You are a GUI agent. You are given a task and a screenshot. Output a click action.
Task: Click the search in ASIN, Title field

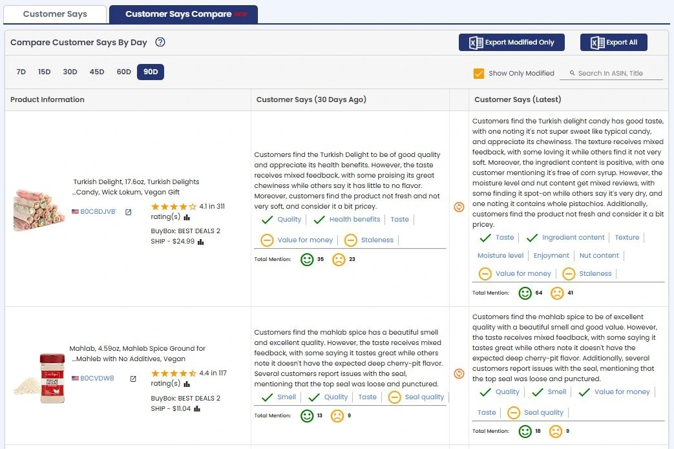click(611, 73)
